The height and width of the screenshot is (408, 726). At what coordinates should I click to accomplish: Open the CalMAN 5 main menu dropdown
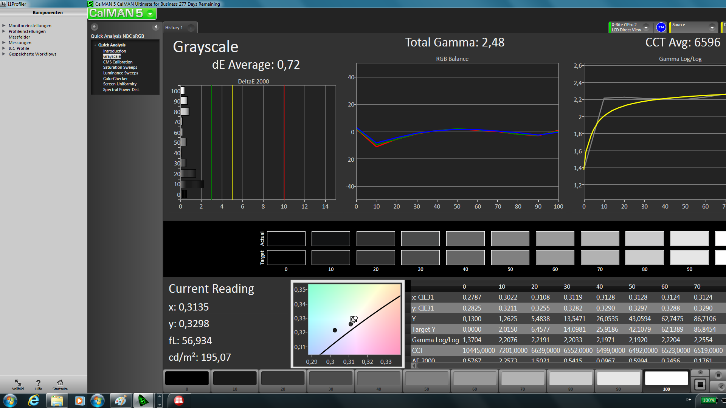pos(150,14)
